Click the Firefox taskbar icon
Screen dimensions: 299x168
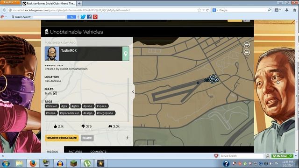pyautogui.click(x=33, y=163)
